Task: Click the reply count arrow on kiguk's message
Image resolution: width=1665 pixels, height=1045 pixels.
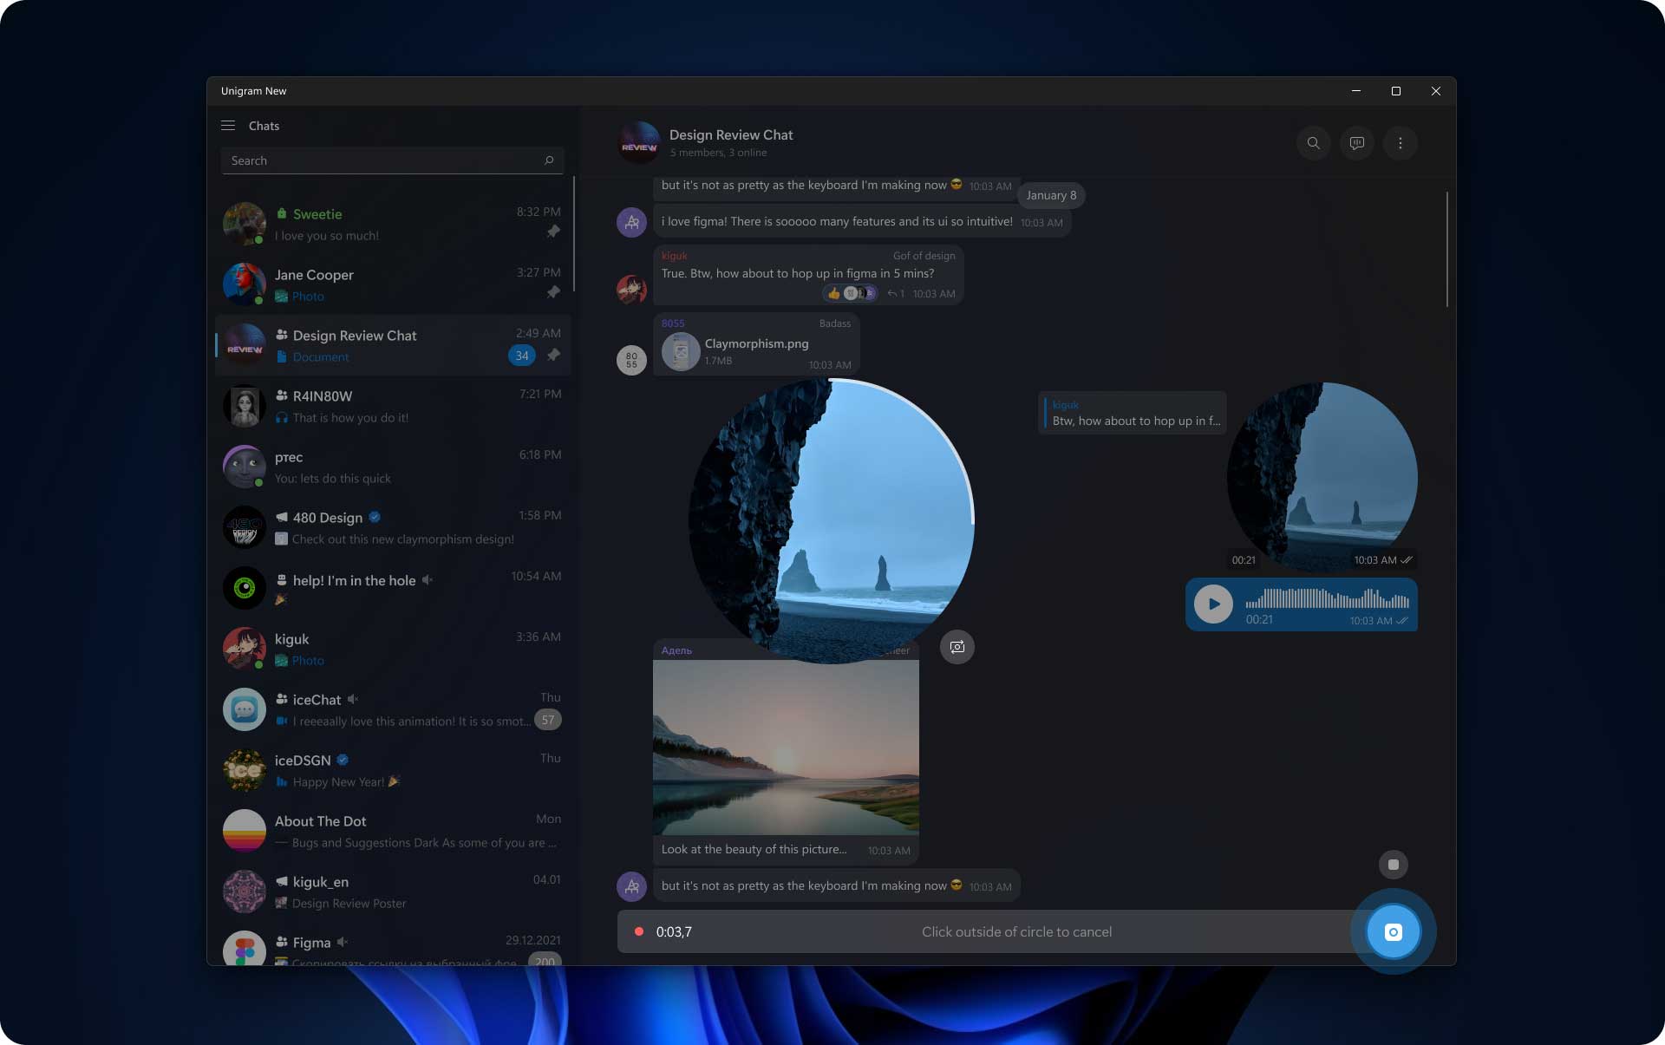Action: pos(896,293)
